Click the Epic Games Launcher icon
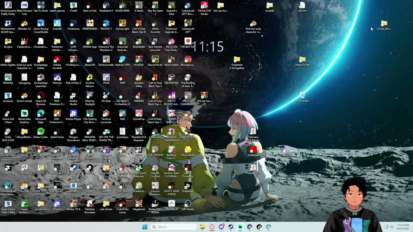The height and width of the screenshot is (232, 413). [155, 44]
